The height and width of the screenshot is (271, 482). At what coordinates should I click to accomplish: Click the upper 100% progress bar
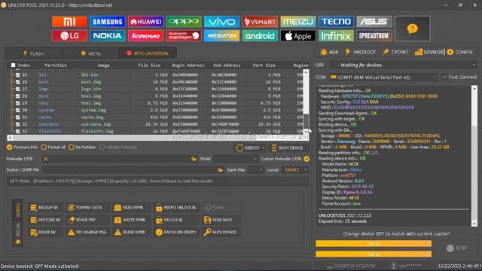[374, 244]
